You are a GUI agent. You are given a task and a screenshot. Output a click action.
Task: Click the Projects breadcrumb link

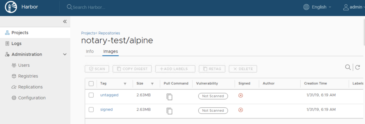click(x=88, y=33)
